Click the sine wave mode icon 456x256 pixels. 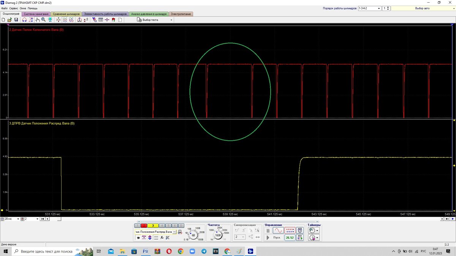tap(278, 230)
